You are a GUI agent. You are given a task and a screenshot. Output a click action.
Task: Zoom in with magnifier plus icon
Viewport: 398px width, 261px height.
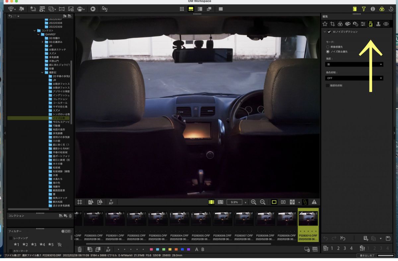[x=254, y=202]
